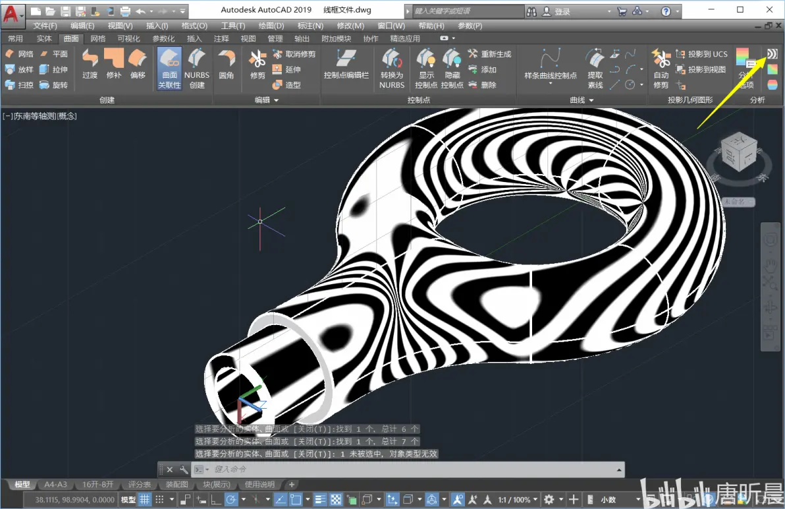Viewport: 785px width, 509px height.
Task: Toggle transparency display in status bar
Action: (x=336, y=500)
